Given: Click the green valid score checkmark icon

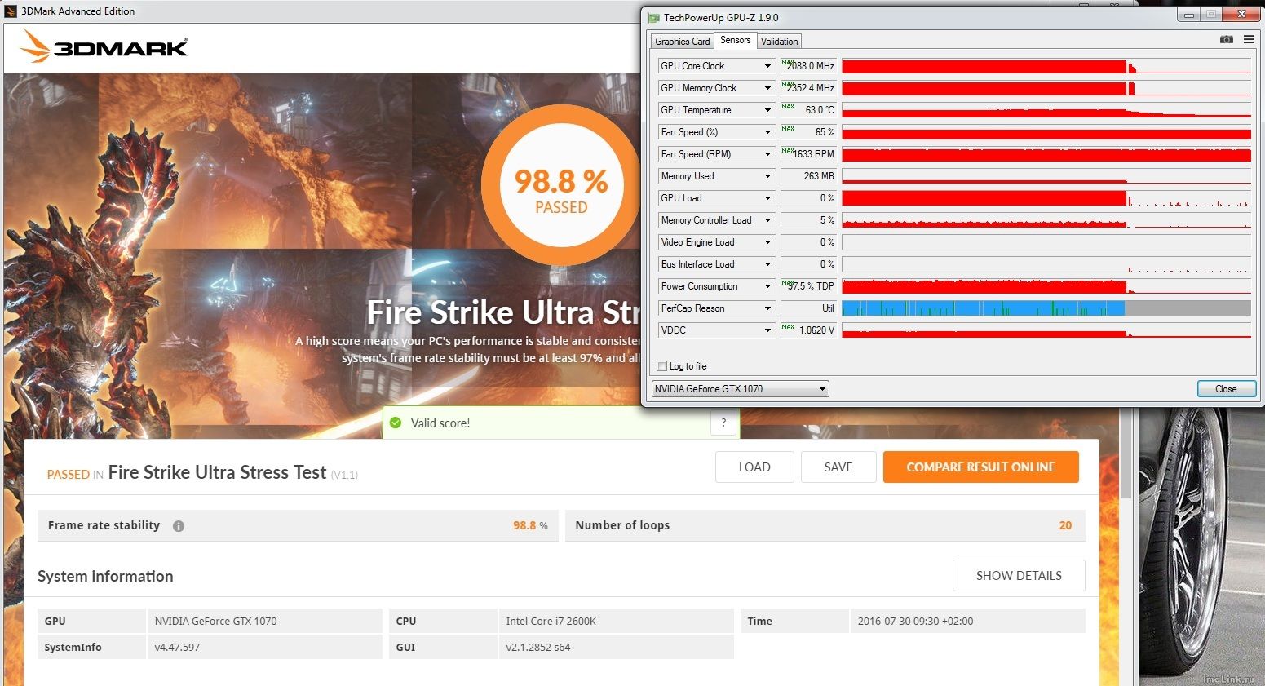Looking at the screenshot, I should pyautogui.click(x=396, y=423).
